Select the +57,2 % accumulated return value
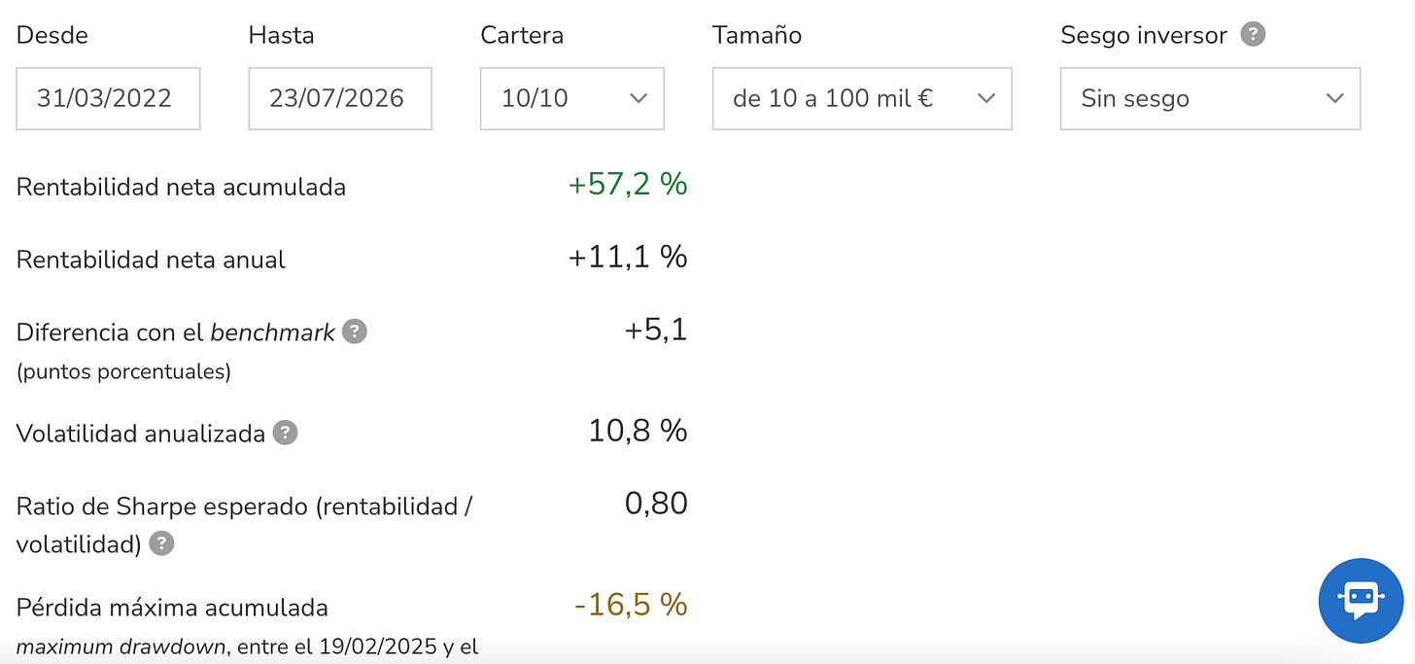The height and width of the screenshot is (664, 1415). pyautogui.click(x=628, y=183)
